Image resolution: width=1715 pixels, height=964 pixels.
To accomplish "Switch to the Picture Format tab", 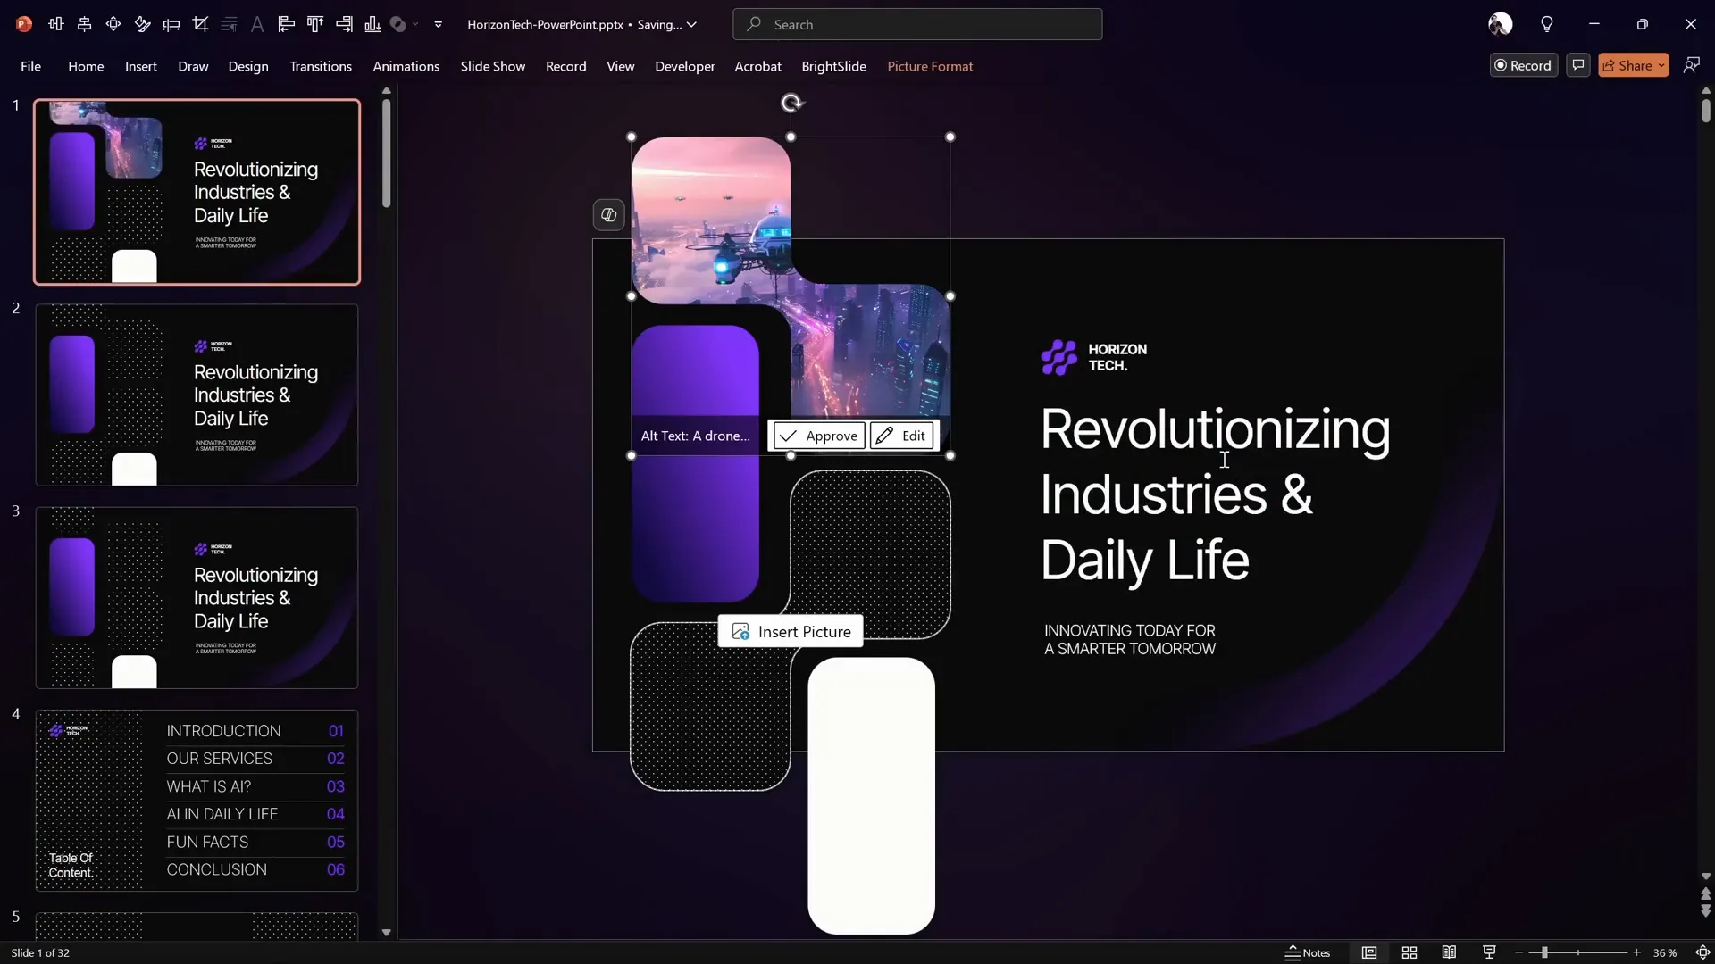I will point(930,66).
